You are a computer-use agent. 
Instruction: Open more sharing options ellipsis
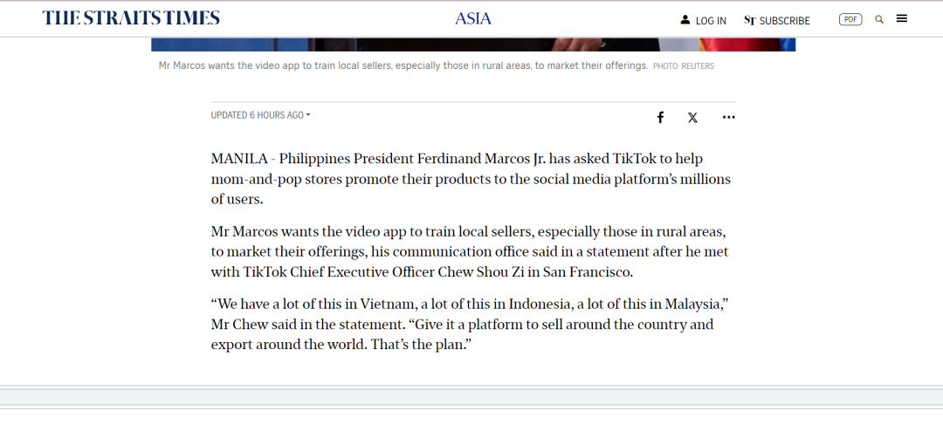click(x=728, y=117)
